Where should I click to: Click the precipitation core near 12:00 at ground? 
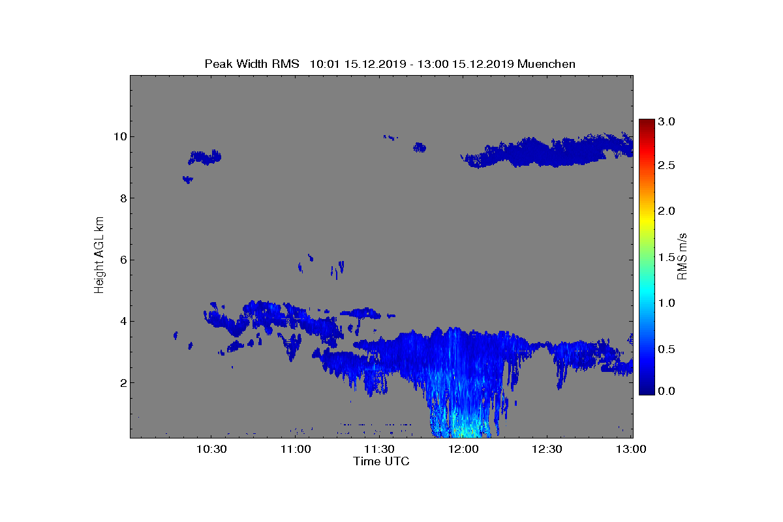(463, 424)
